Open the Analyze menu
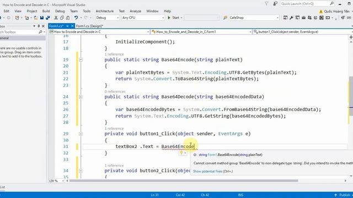 coord(135,11)
